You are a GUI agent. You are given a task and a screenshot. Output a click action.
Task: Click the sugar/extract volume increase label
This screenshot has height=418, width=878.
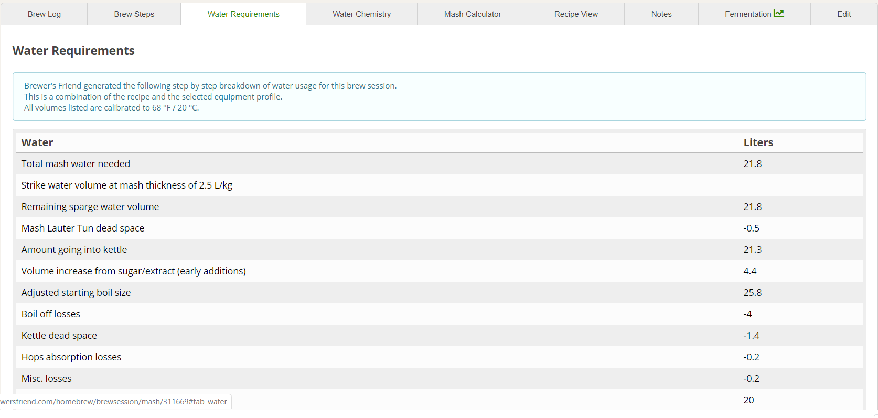[x=134, y=271]
